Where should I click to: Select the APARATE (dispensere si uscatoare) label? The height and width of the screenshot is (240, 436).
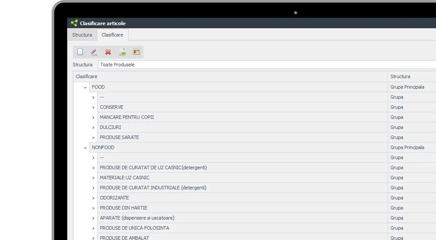click(x=137, y=218)
